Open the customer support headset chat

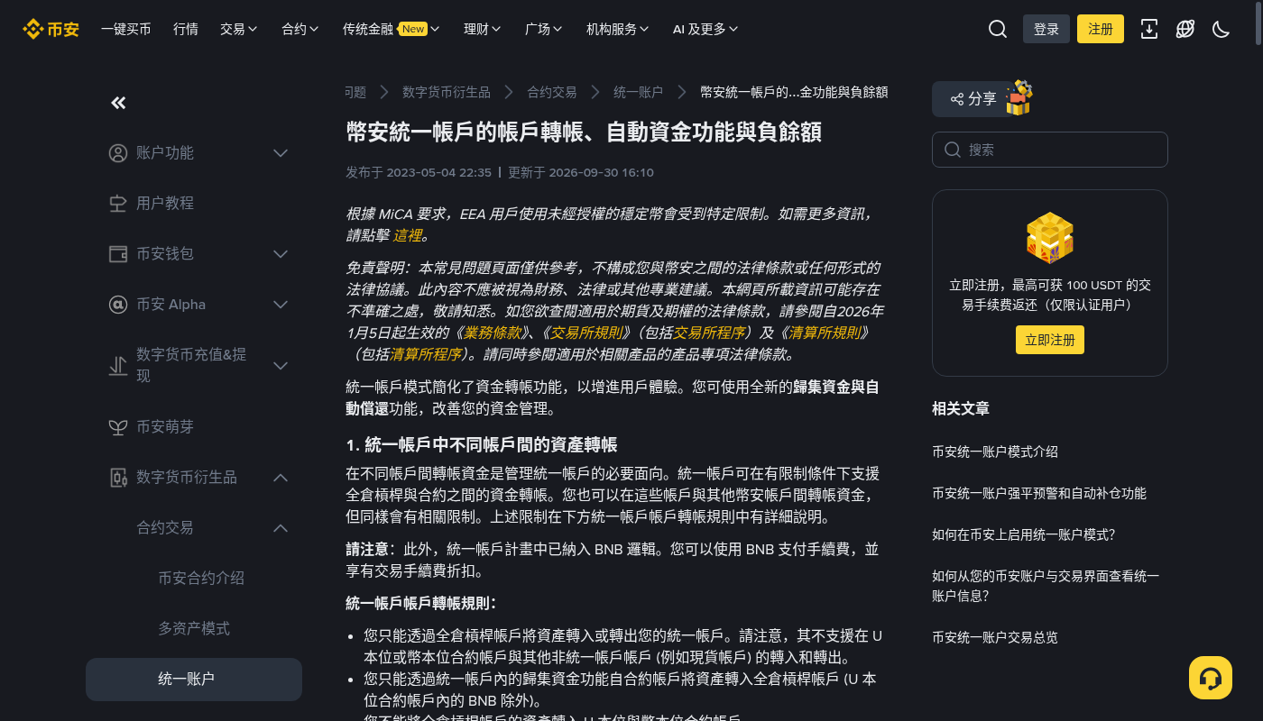[1211, 678]
